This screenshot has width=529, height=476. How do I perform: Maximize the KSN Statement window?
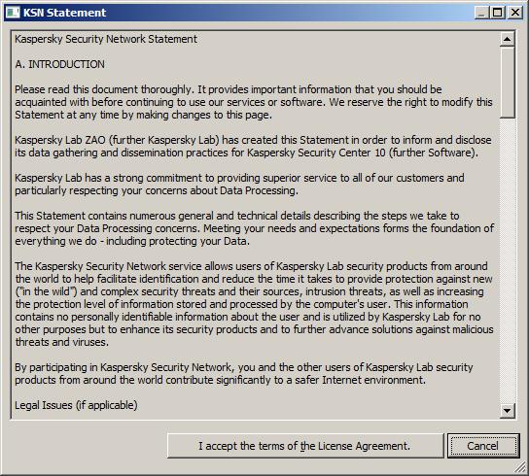[x=497, y=13]
